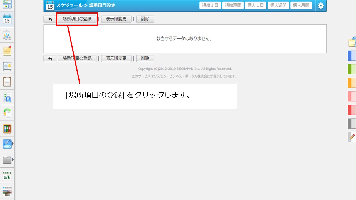
Task: Expand the arrow beside the folder icon
Action: pos(13,160)
